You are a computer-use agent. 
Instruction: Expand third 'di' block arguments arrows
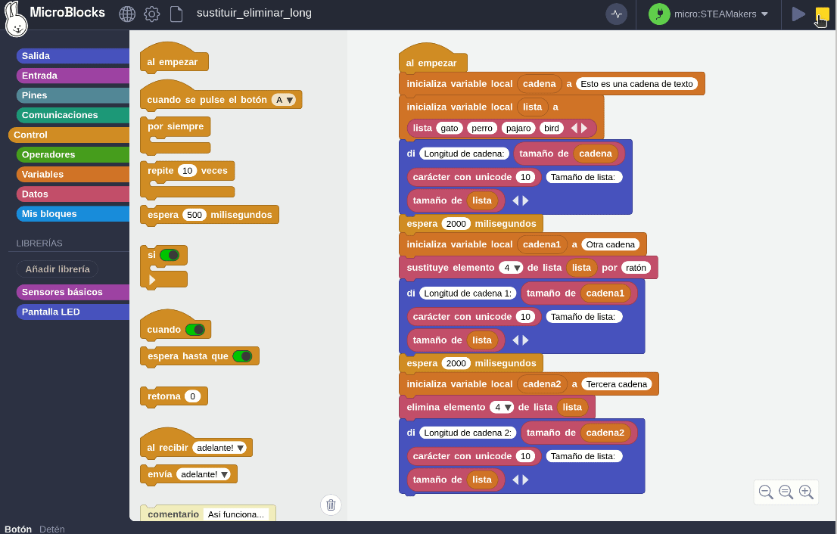521,480
